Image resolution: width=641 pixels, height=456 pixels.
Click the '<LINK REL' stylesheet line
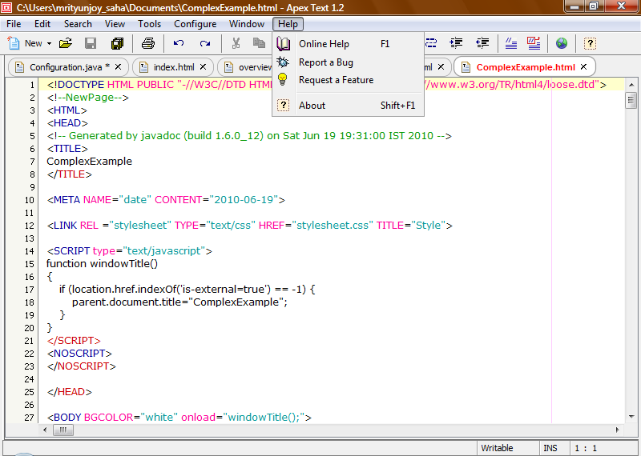tap(250, 226)
